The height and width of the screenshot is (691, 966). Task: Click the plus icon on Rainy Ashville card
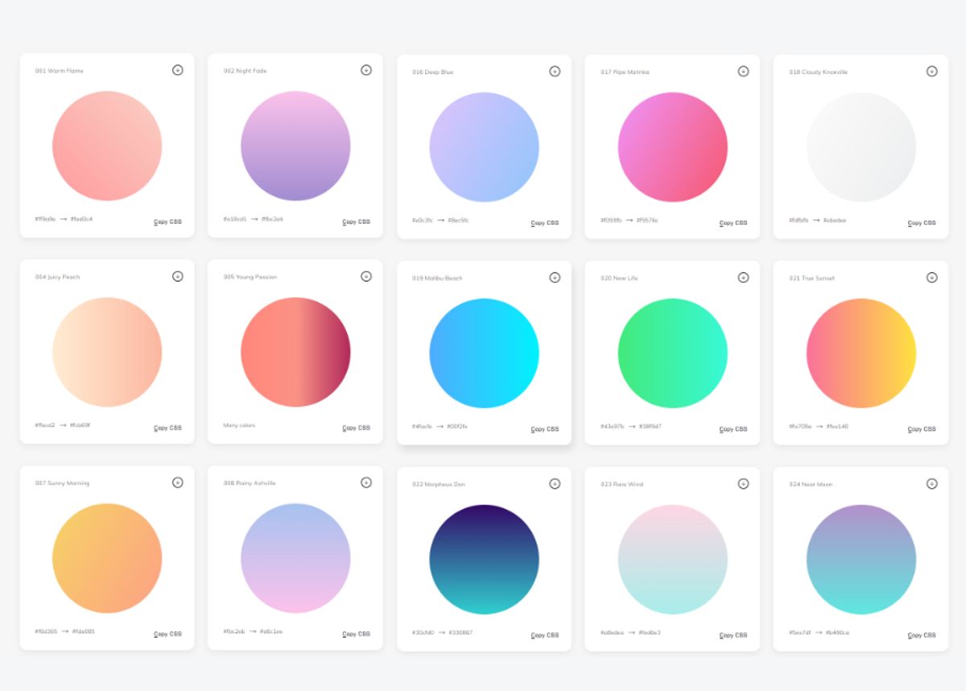pos(366,482)
